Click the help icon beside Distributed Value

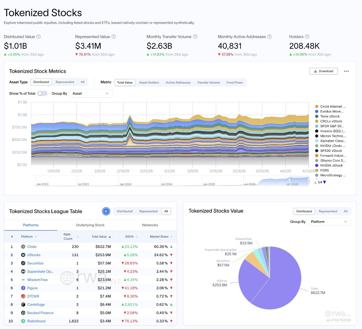pos(38,37)
